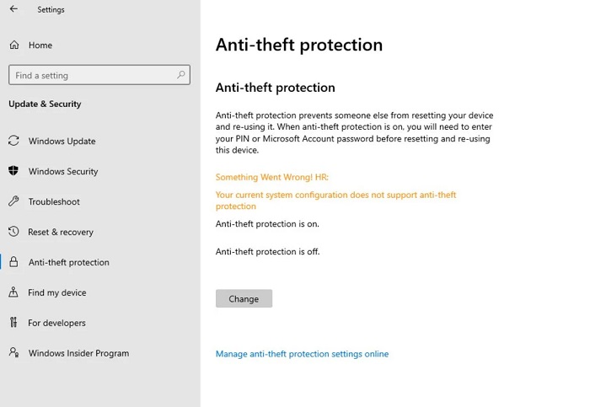The width and height of the screenshot is (590, 407).
Task: Click the search magnifier icon
Action: click(181, 75)
